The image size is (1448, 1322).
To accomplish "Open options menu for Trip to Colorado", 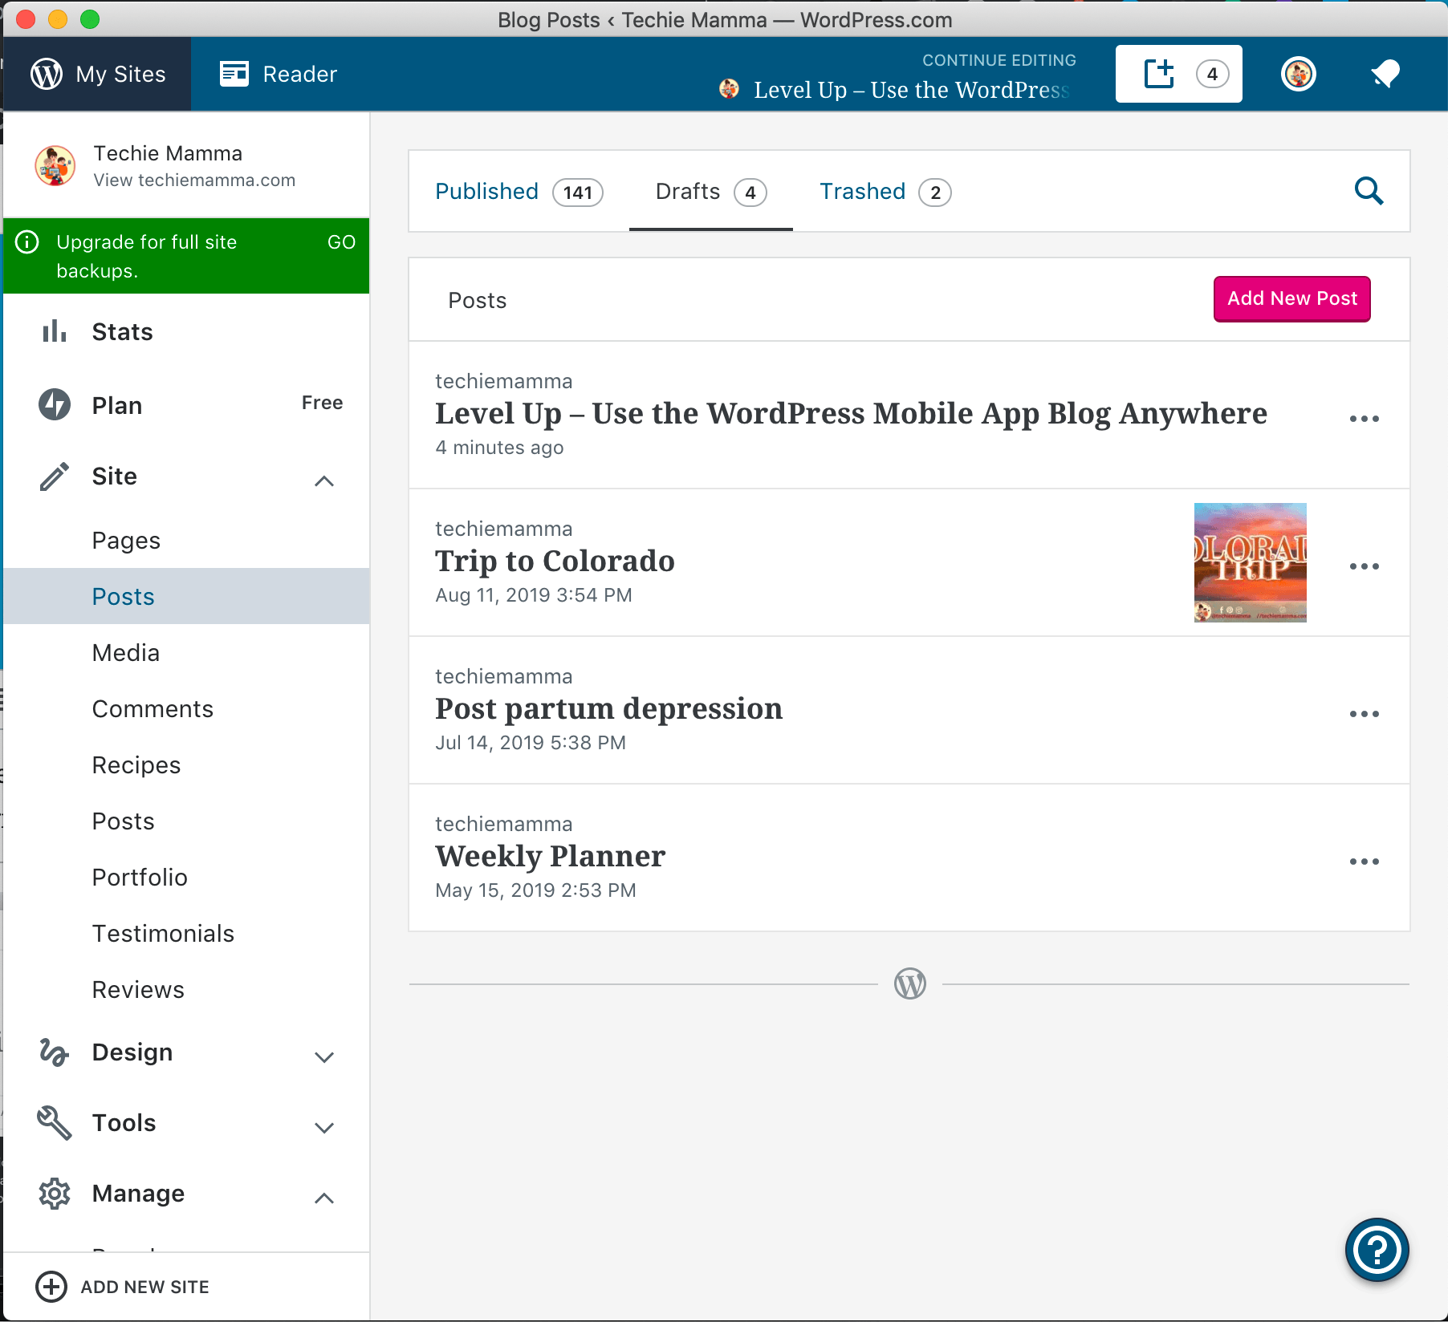I will coord(1365,566).
